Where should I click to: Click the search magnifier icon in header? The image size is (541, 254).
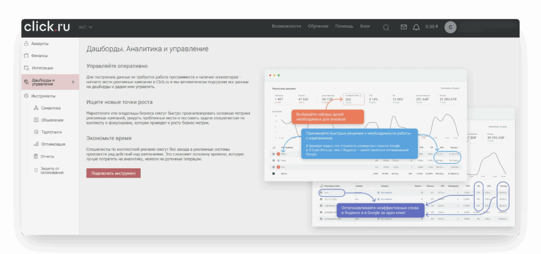point(386,27)
